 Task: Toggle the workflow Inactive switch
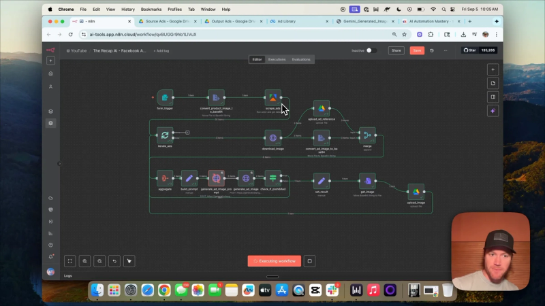371,50
